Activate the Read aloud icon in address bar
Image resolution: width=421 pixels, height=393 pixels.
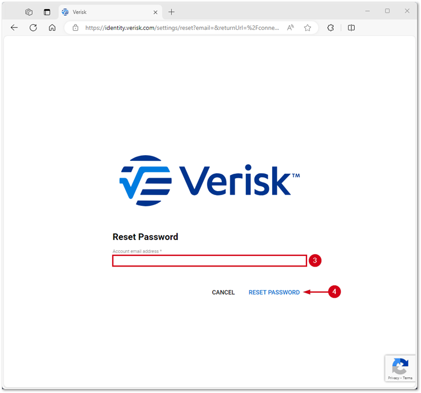(x=291, y=28)
